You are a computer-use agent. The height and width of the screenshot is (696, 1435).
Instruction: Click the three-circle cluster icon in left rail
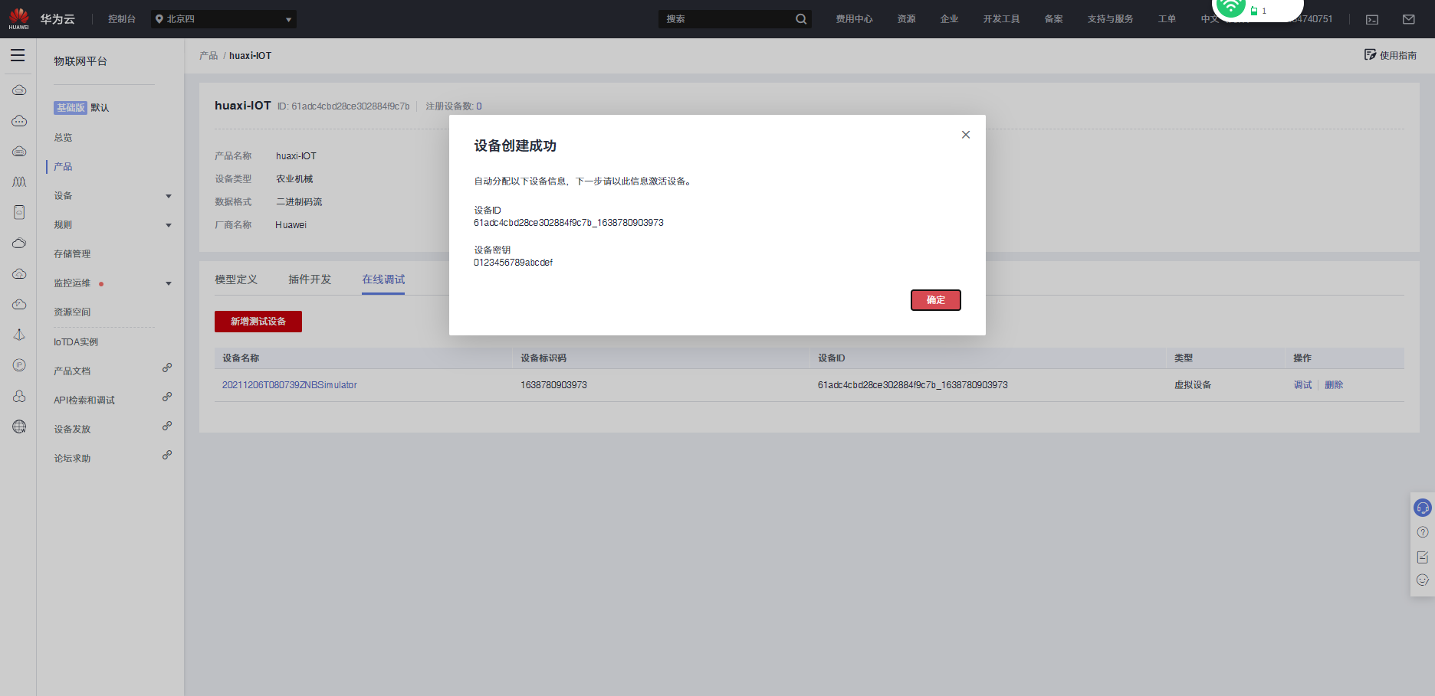click(x=19, y=396)
